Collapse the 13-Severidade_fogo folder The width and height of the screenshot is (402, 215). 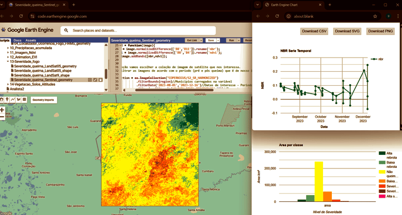click(x=8, y=62)
